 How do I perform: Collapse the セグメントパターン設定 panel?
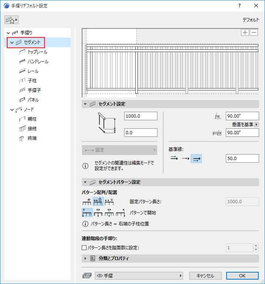(85, 182)
